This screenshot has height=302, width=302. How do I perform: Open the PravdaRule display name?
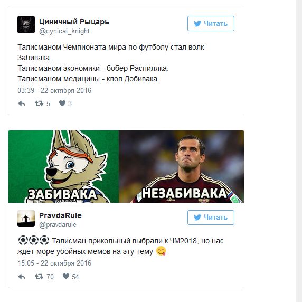coord(60,215)
